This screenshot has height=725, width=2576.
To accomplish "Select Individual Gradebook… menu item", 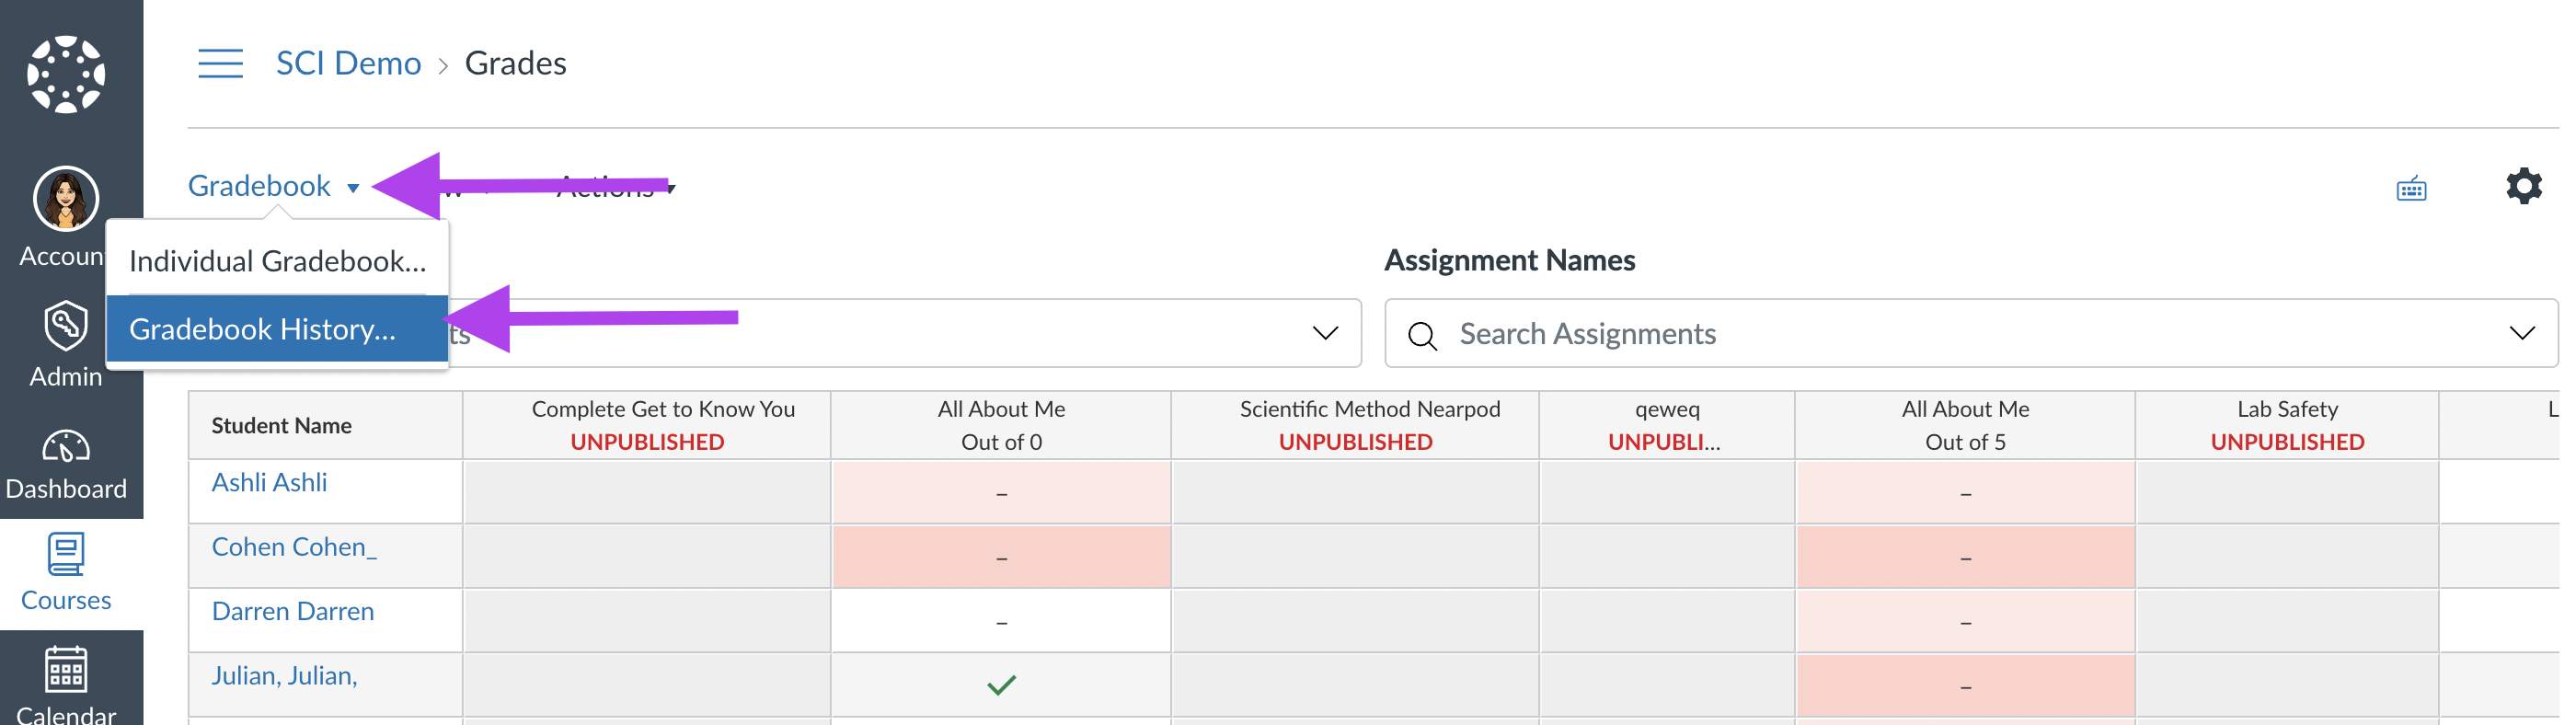I will 277,261.
